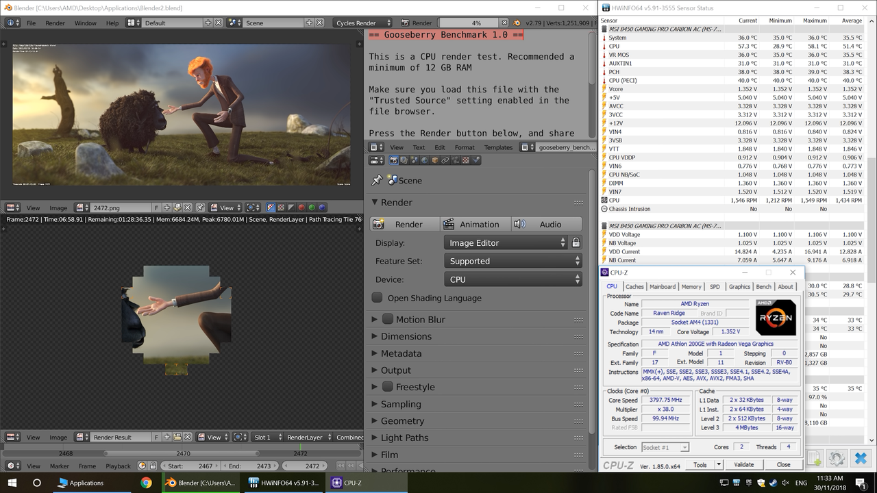Click the new image plus icon by 2472.png
Image resolution: width=877 pixels, height=493 pixels.
(x=167, y=207)
